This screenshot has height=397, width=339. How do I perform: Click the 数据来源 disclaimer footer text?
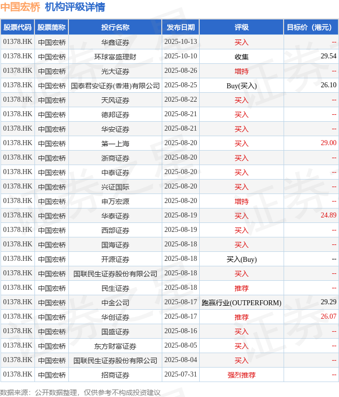pyautogui.click(x=80, y=392)
